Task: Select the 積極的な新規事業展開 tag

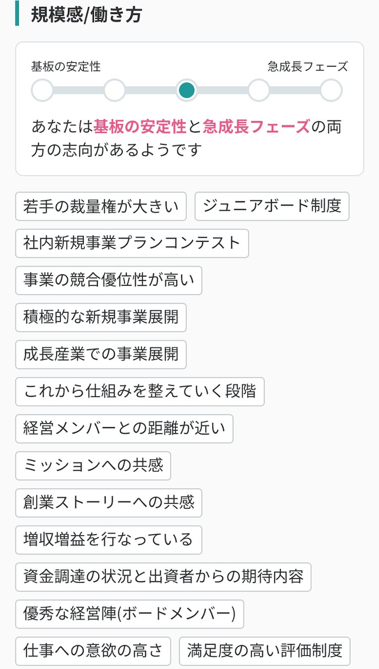Action: [x=101, y=318]
